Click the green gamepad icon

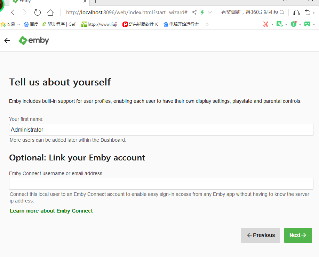click(307, 24)
